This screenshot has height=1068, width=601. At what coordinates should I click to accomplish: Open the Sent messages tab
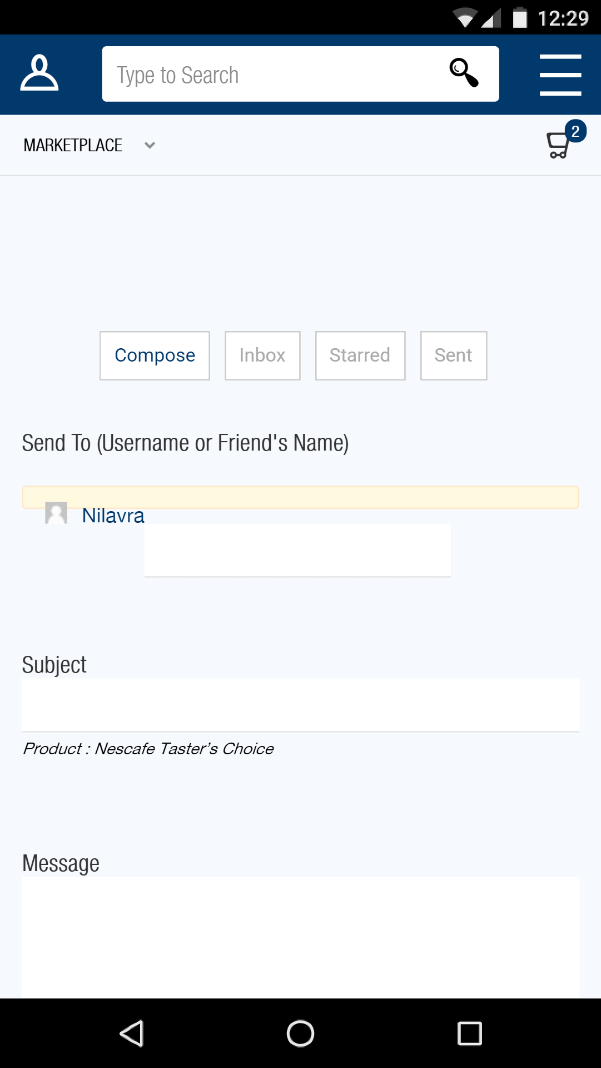[453, 355]
